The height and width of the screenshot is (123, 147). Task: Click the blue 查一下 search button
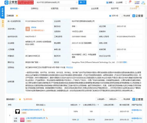pos(82,2)
